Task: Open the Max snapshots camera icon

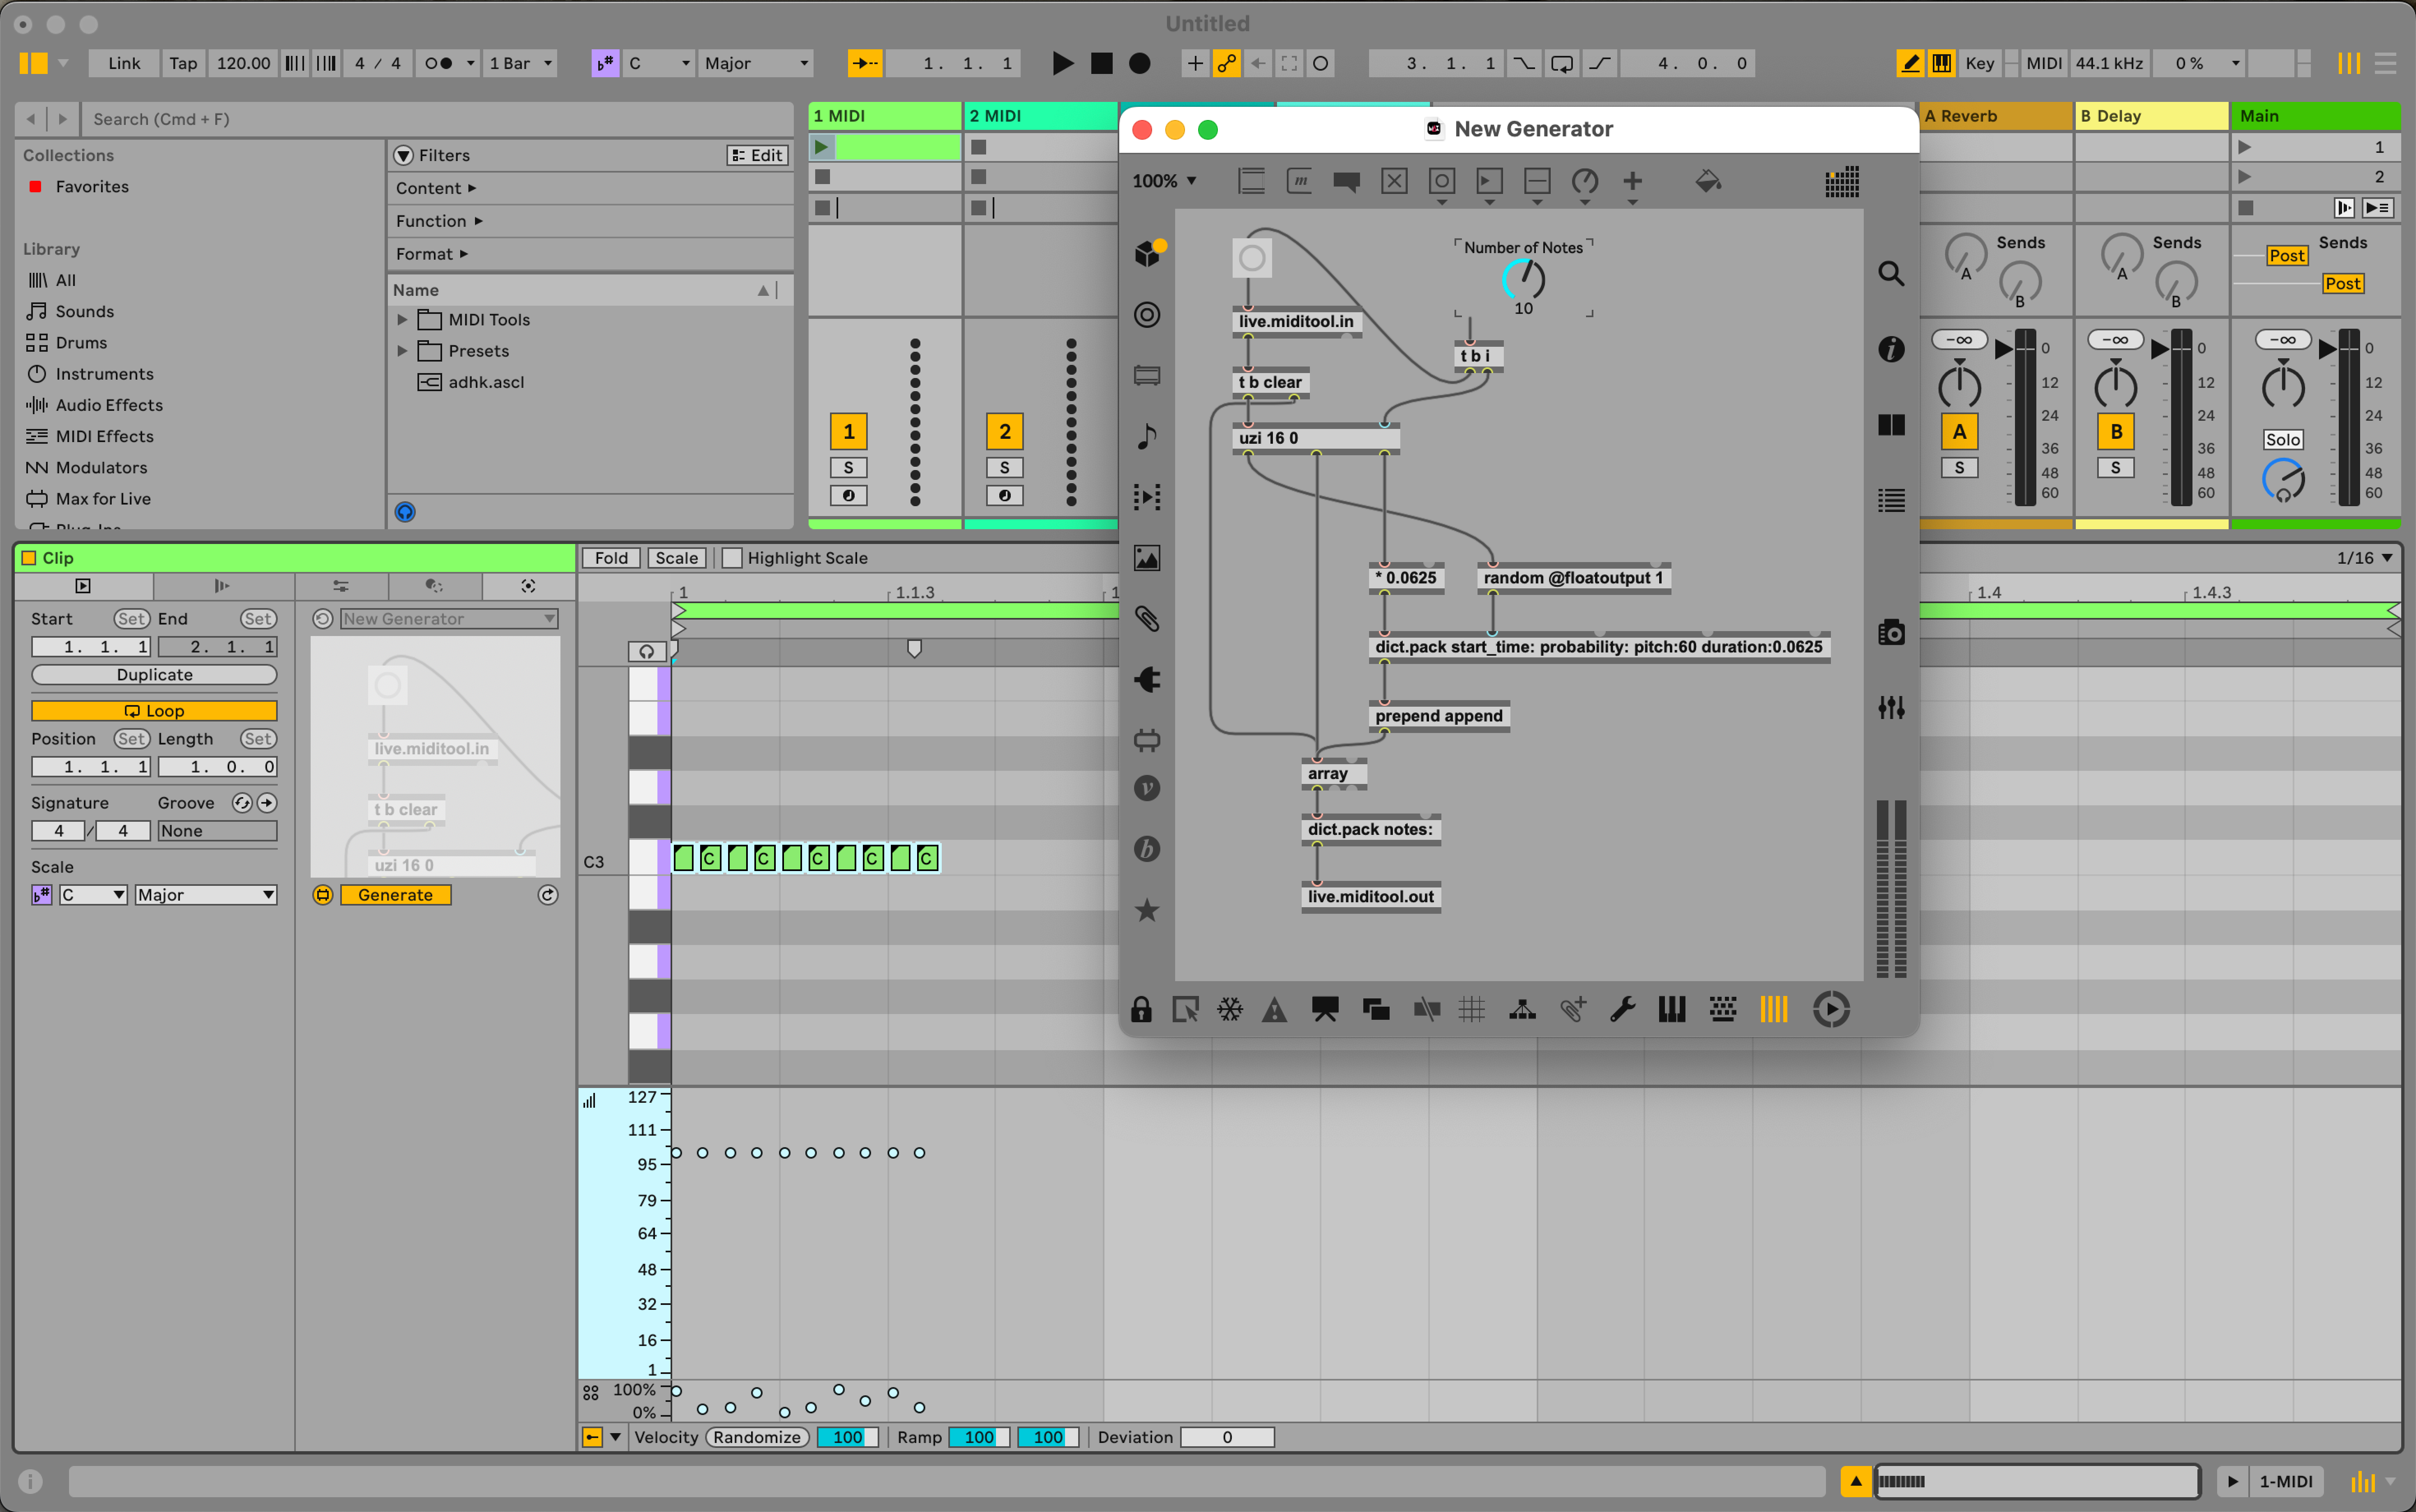Action: point(1890,633)
